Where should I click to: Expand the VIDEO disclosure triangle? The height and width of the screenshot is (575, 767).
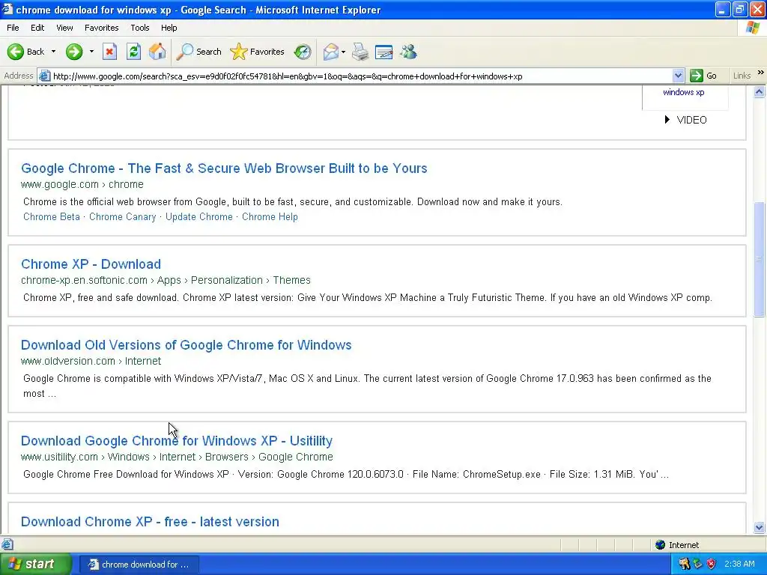click(667, 119)
